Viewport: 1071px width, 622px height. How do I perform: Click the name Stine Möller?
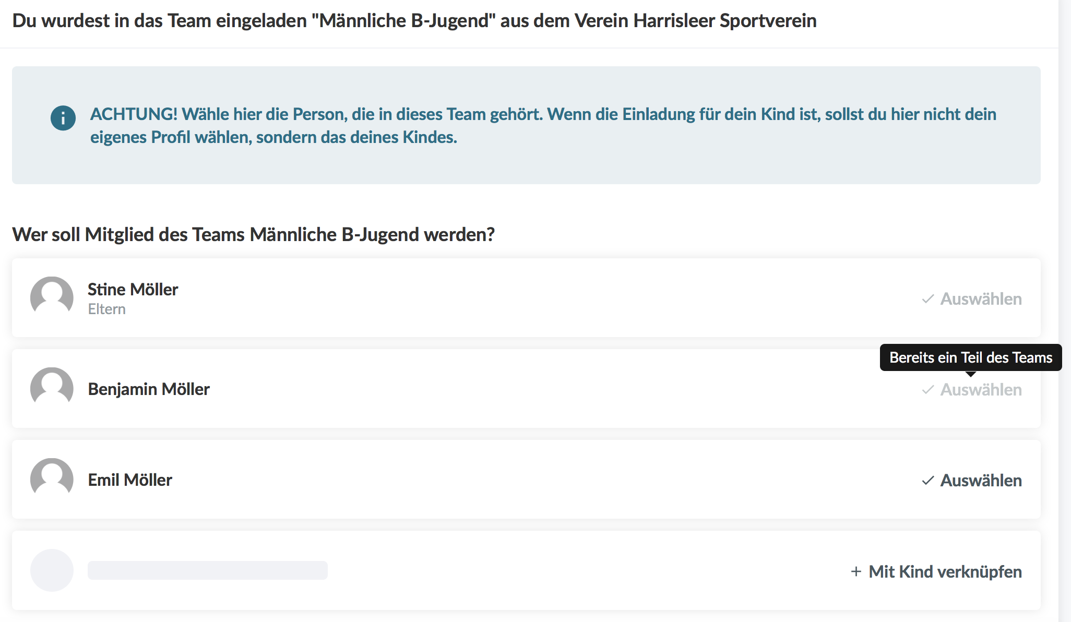click(x=133, y=289)
